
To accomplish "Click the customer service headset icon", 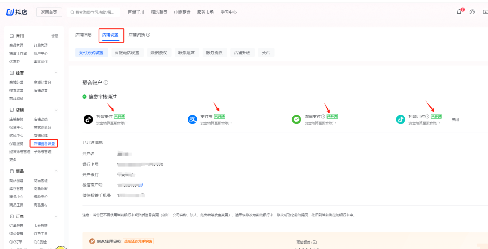I will pyautogui.click(x=473, y=12).
